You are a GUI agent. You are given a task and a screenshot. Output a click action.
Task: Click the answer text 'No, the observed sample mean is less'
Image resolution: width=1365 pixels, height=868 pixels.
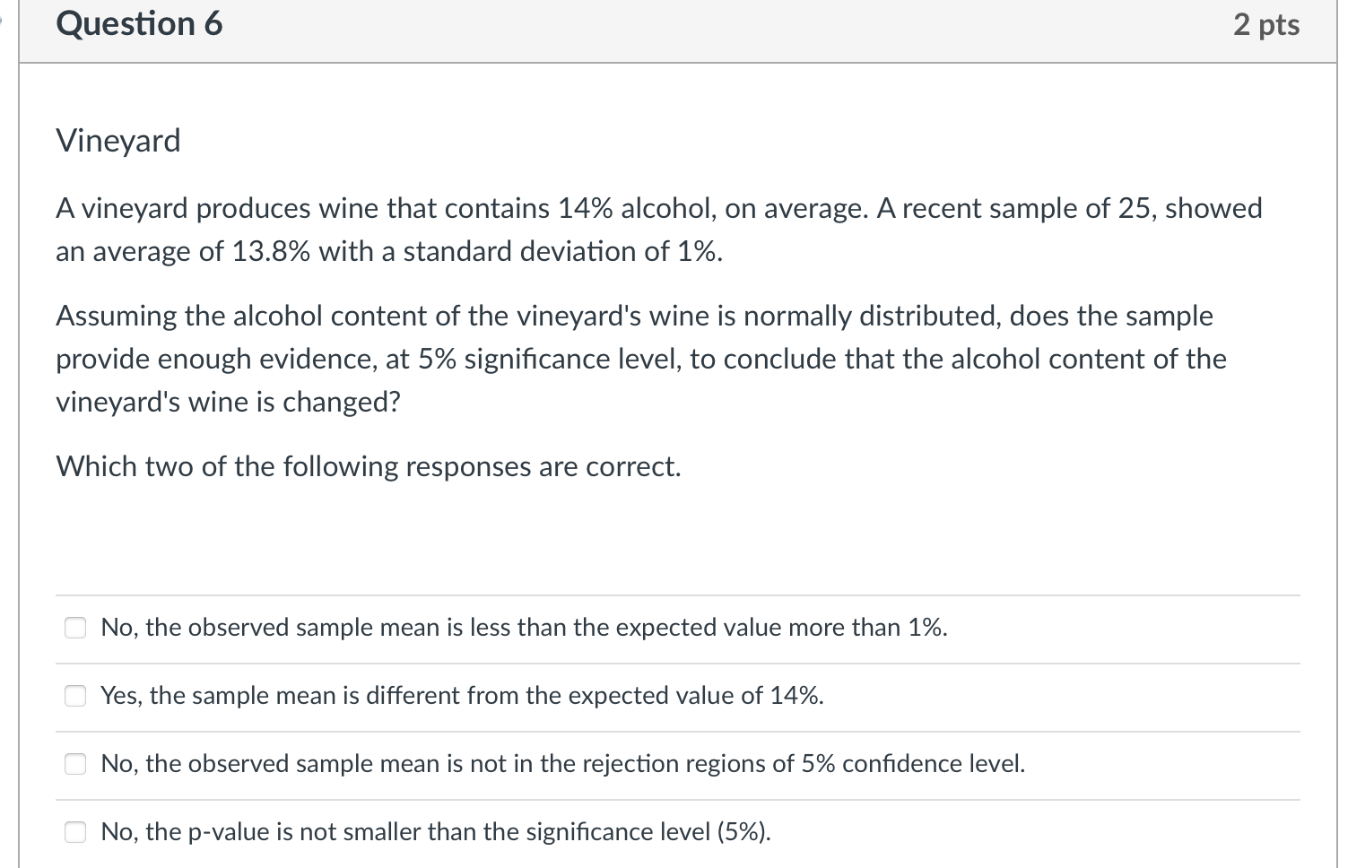524,628
